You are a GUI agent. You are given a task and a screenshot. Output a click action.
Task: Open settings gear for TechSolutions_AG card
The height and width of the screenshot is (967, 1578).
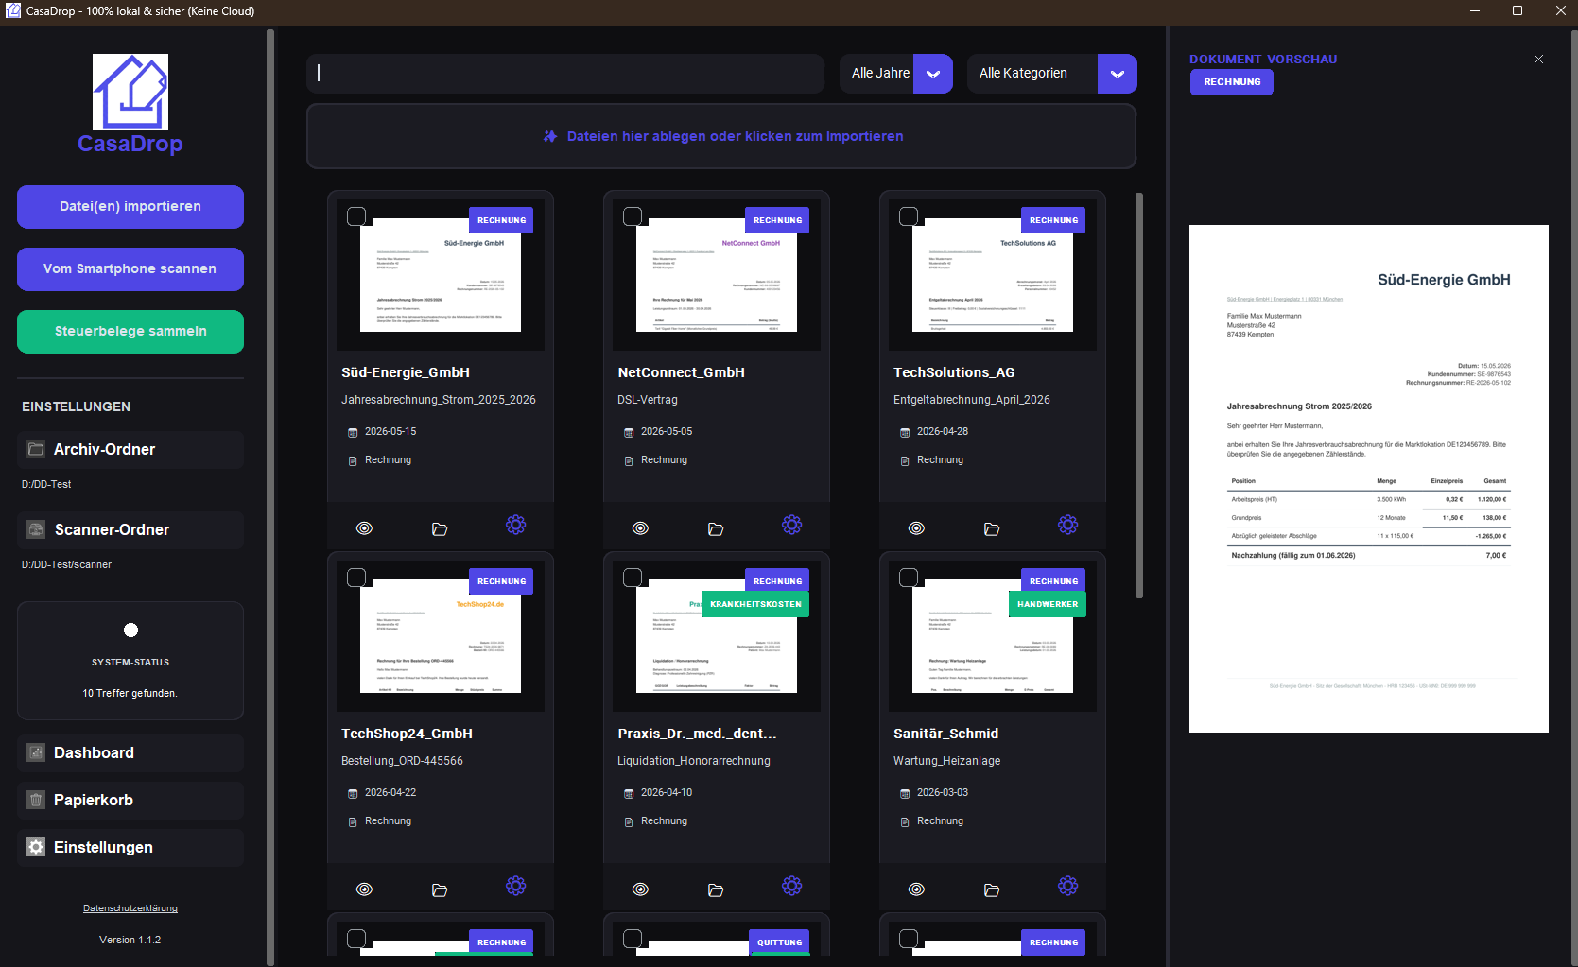click(x=1067, y=525)
